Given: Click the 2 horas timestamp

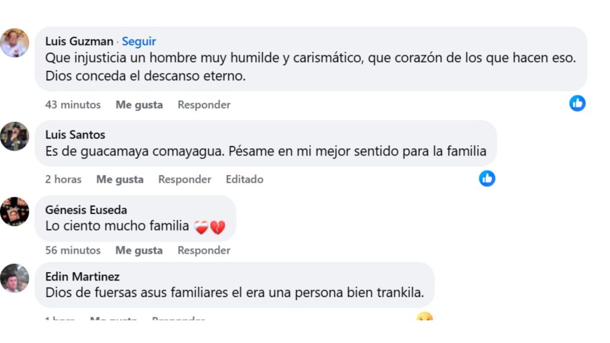Looking at the screenshot, I should click(63, 179).
